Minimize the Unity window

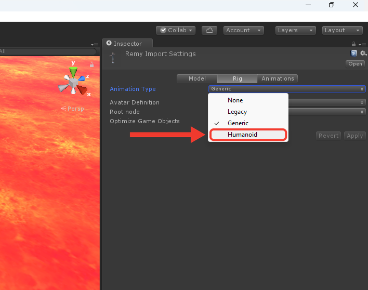308,5
